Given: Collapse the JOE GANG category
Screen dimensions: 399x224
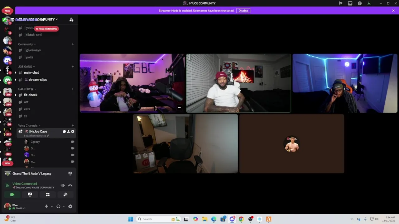Looking at the screenshot, I should (x=26, y=67).
